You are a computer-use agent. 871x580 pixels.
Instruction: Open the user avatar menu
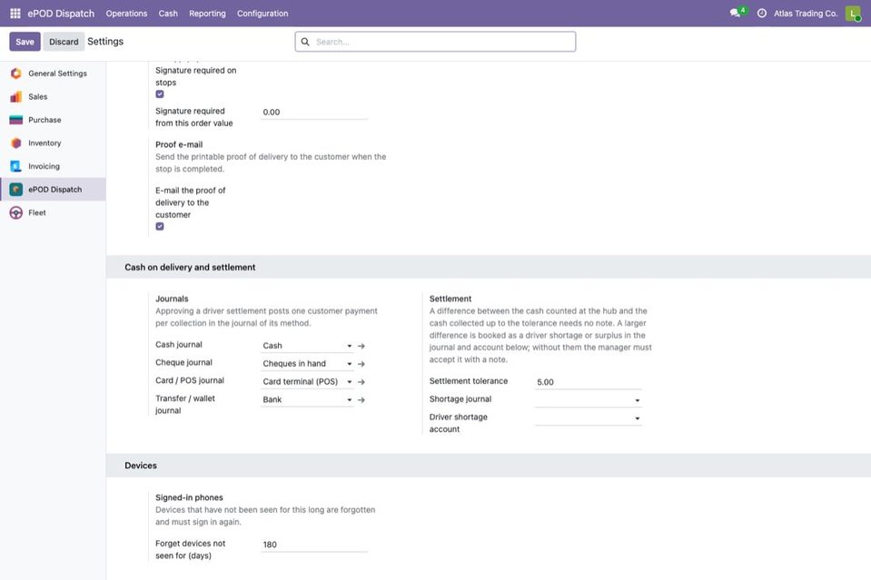coord(852,14)
